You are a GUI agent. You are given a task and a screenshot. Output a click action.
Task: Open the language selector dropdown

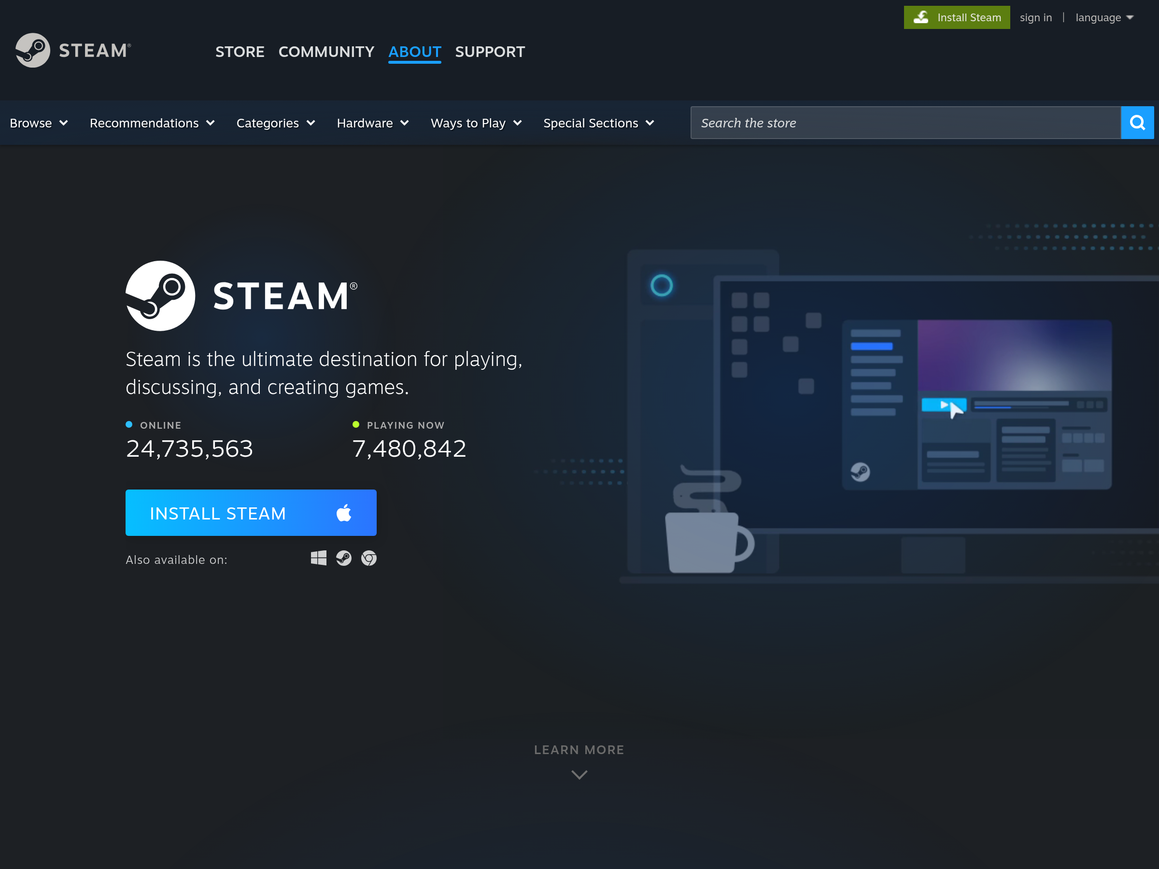[1104, 17]
